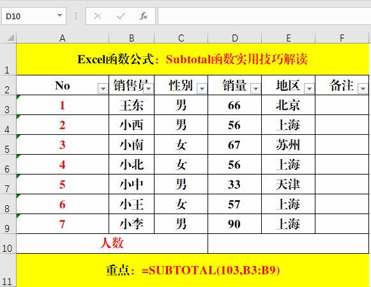Image resolution: width=371 pixels, height=287 pixels.
Task: Click cell containing 小北
Action: pyautogui.click(x=132, y=164)
